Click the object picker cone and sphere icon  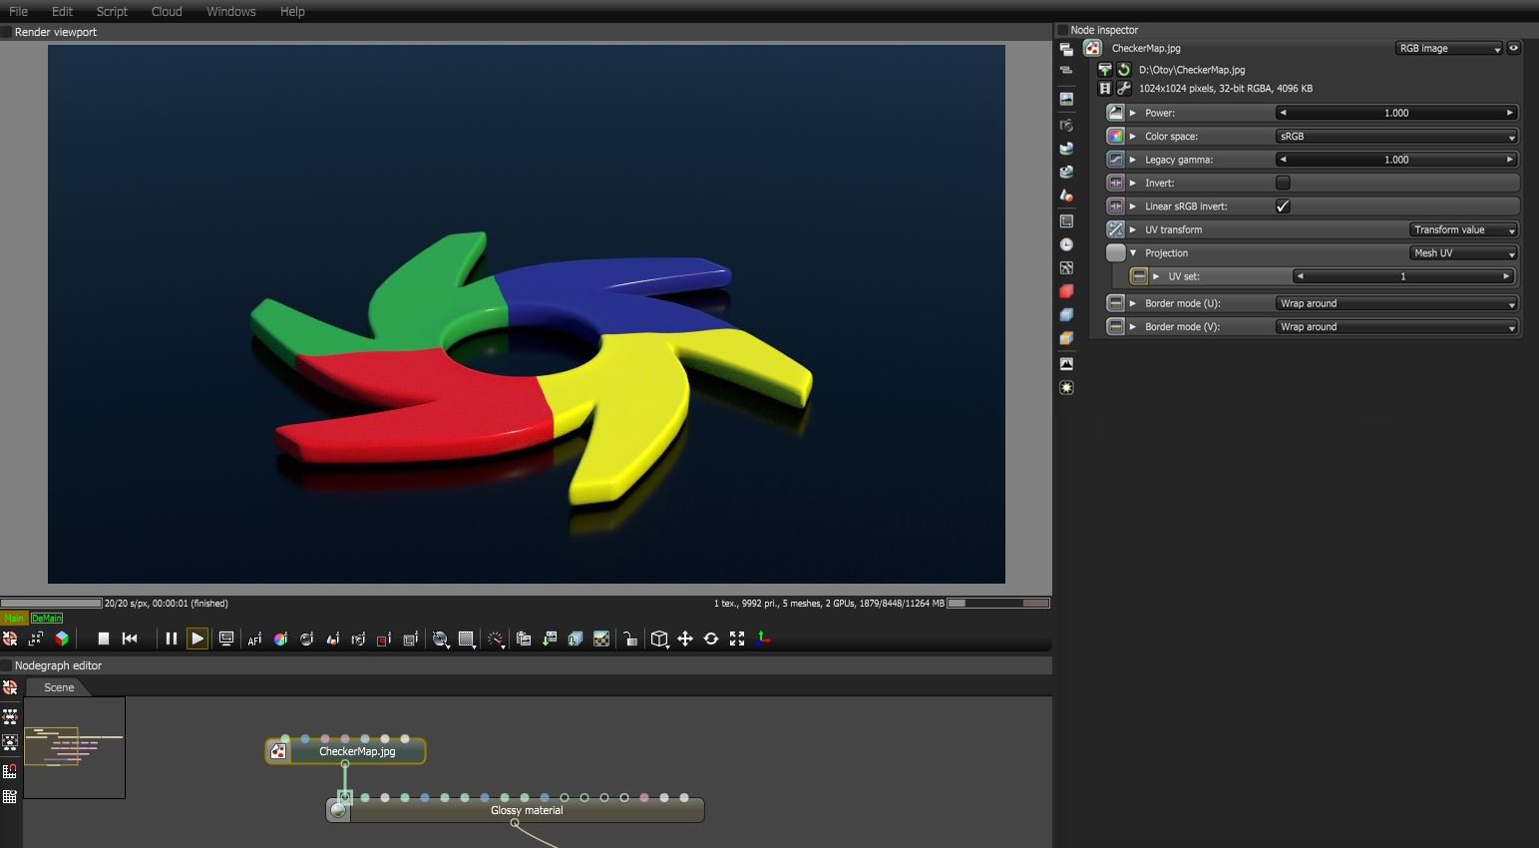coord(332,639)
